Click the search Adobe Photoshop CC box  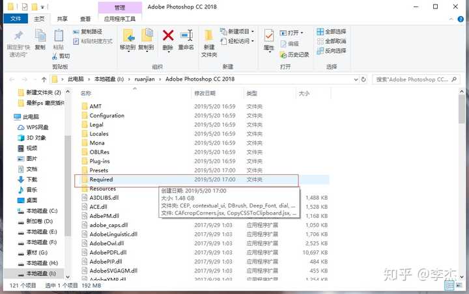pos(416,79)
